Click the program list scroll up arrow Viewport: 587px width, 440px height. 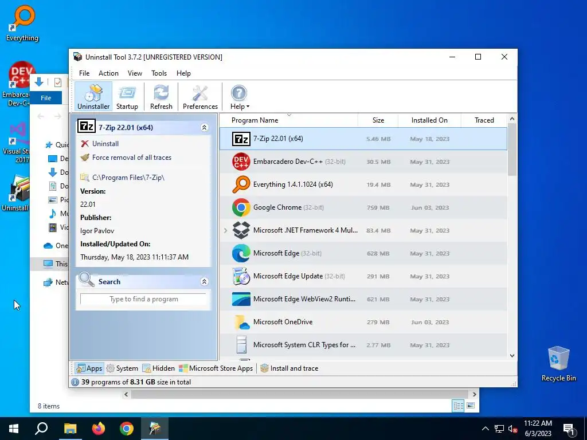tap(512, 119)
